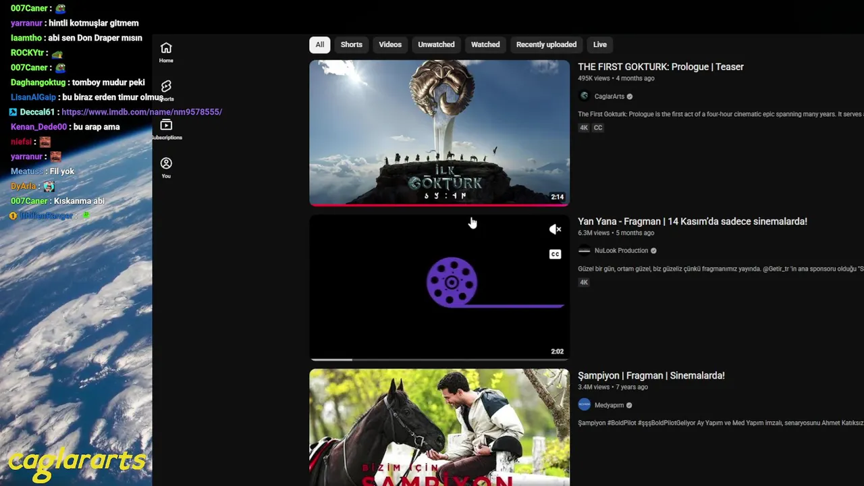Open CaglarArts channel avatar
Image resolution: width=864 pixels, height=486 pixels.
pyautogui.click(x=585, y=96)
